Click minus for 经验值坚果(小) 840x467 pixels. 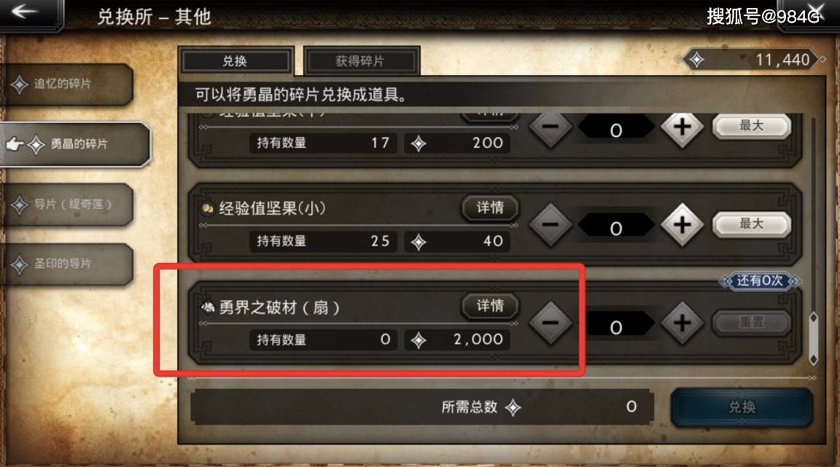[x=551, y=225]
